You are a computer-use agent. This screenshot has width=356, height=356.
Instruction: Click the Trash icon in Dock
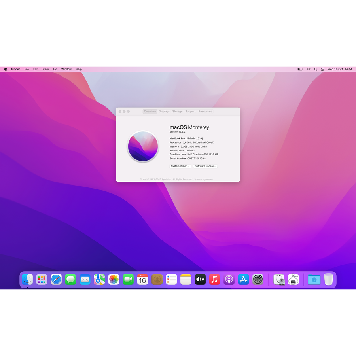329,280
